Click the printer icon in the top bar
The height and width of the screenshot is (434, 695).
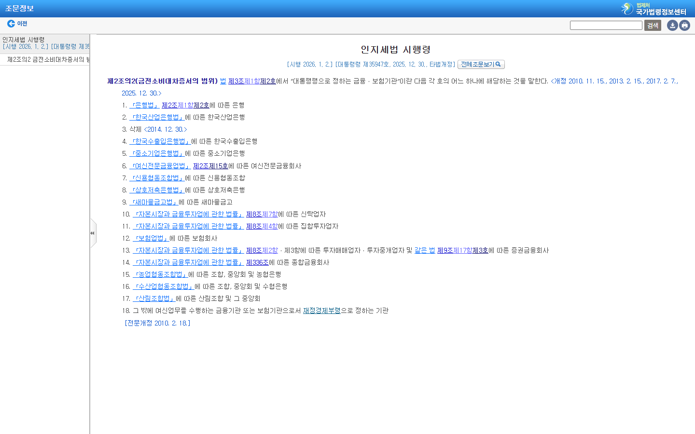point(684,25)
